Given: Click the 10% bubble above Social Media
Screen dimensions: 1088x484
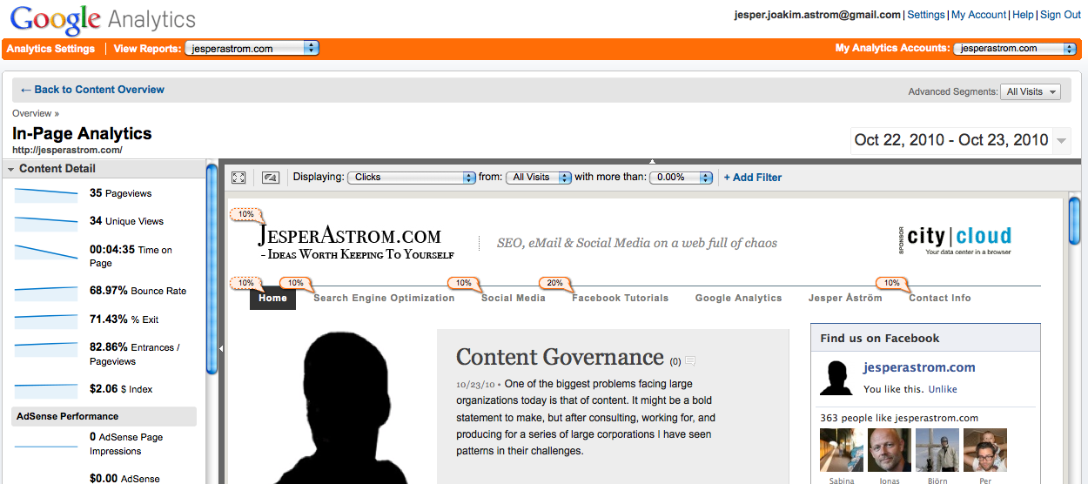Looking at the screenshot, I should (464, 283).
